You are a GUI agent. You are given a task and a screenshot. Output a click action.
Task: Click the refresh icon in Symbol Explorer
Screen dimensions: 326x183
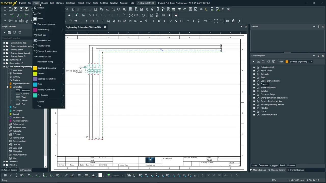[268, 62]
